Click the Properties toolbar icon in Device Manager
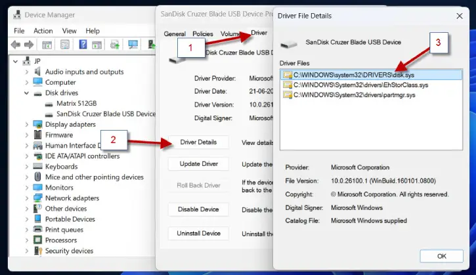Image resolution: width=476 pixels, height=275 pixels. (64, 45)
